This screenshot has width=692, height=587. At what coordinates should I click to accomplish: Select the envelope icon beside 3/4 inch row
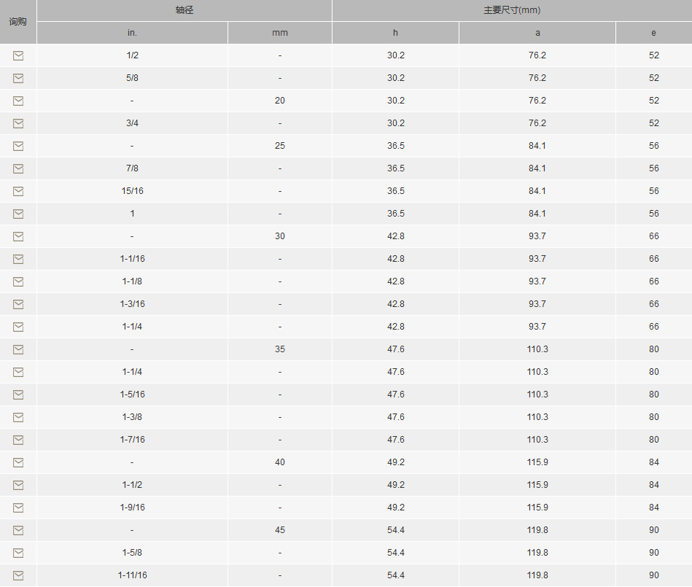[18, 123]
